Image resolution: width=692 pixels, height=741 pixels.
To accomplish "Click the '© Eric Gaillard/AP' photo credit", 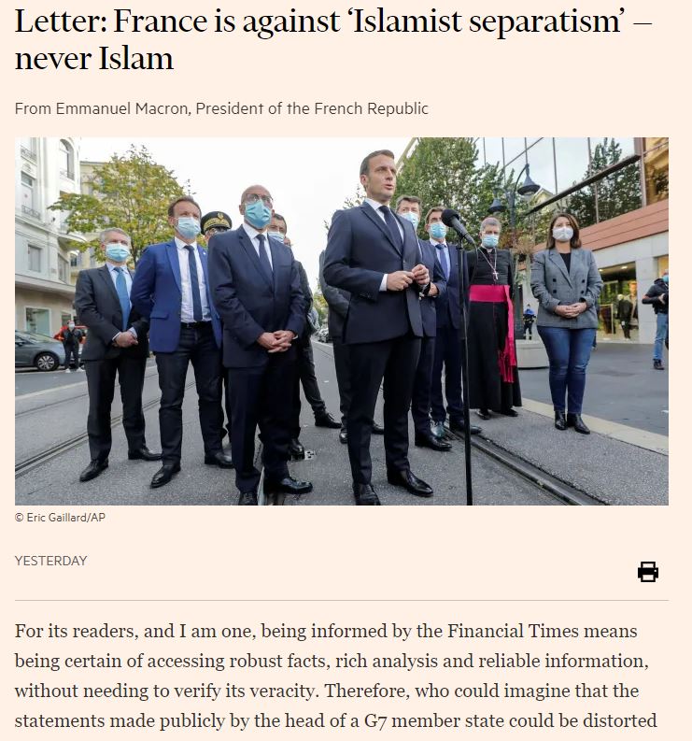I will 60,518.
